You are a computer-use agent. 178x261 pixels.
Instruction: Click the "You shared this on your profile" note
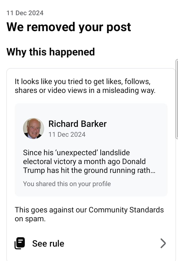tap(67, 184)
